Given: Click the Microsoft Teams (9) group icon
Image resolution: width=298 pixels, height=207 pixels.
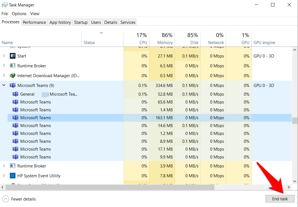Looking at the screenshot, I should (13, 86).
